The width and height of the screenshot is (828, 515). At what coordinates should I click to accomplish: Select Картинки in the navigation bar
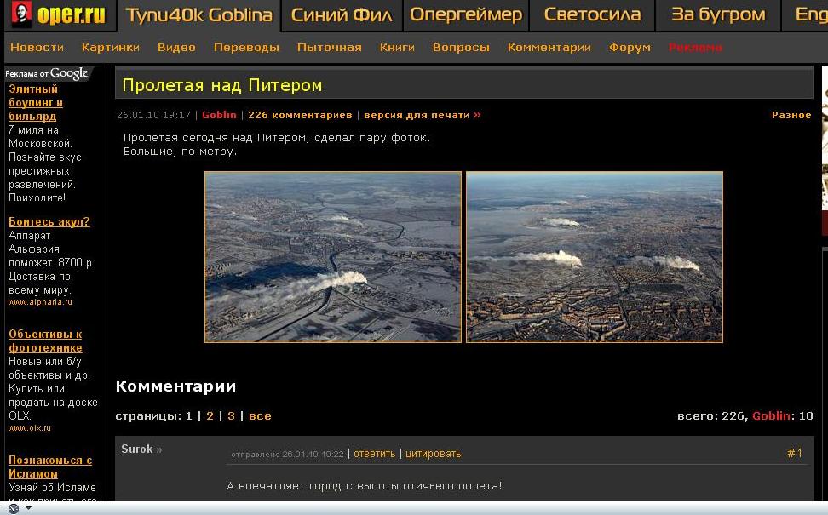point(111,48)
